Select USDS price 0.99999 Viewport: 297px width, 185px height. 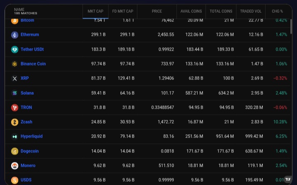[x=166, y=180]
